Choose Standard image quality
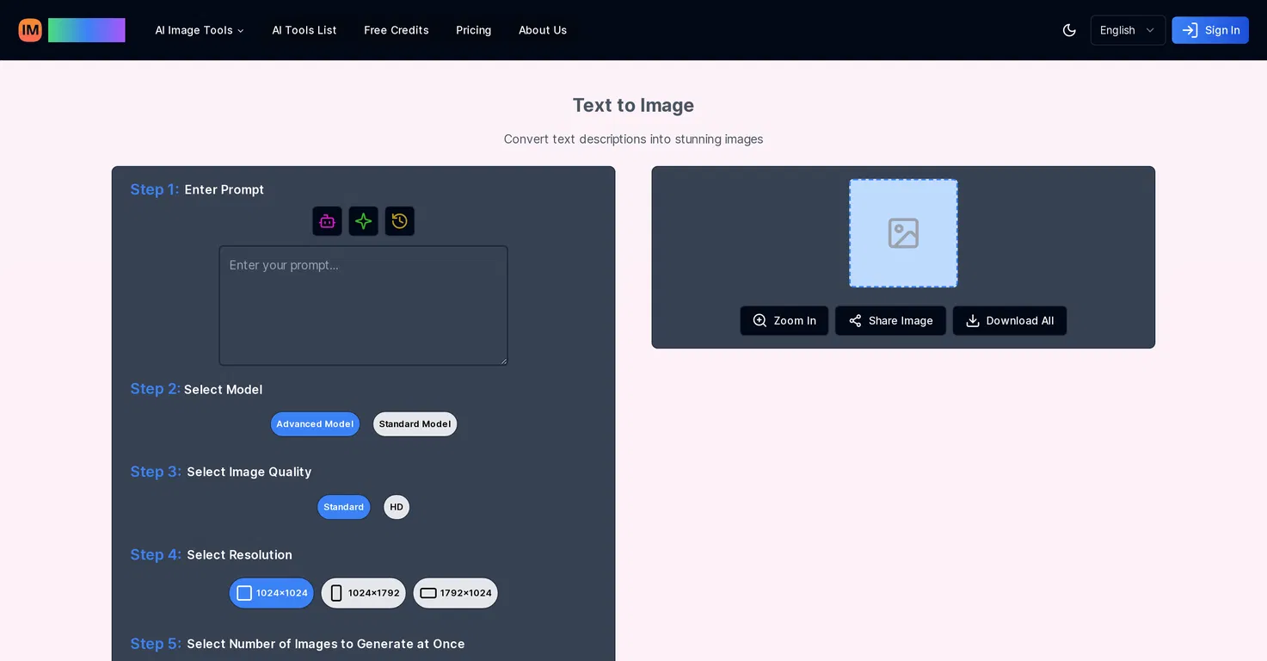 pos(343,507)
